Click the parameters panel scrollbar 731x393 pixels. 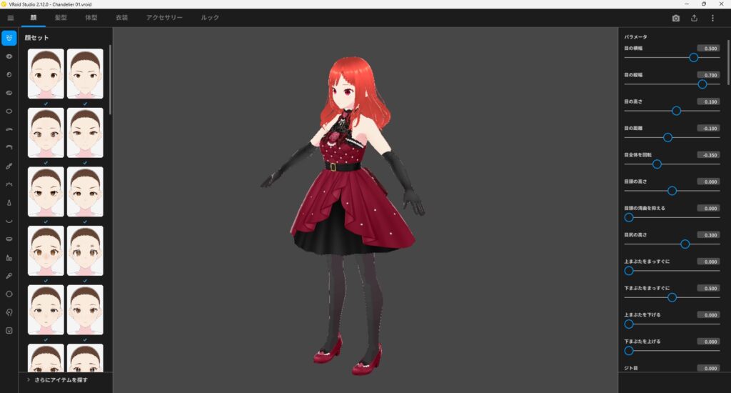(727, 62)
